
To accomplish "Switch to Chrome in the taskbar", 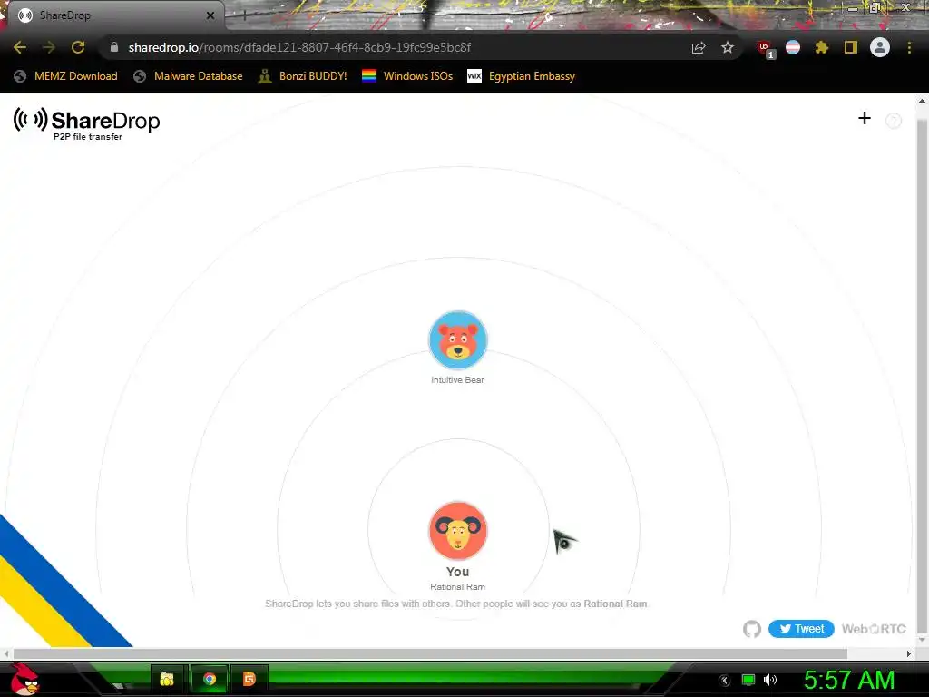I will [x=210, y=679].
